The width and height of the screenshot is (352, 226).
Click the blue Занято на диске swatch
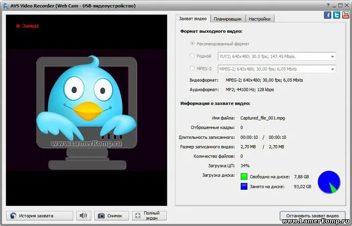244,187
